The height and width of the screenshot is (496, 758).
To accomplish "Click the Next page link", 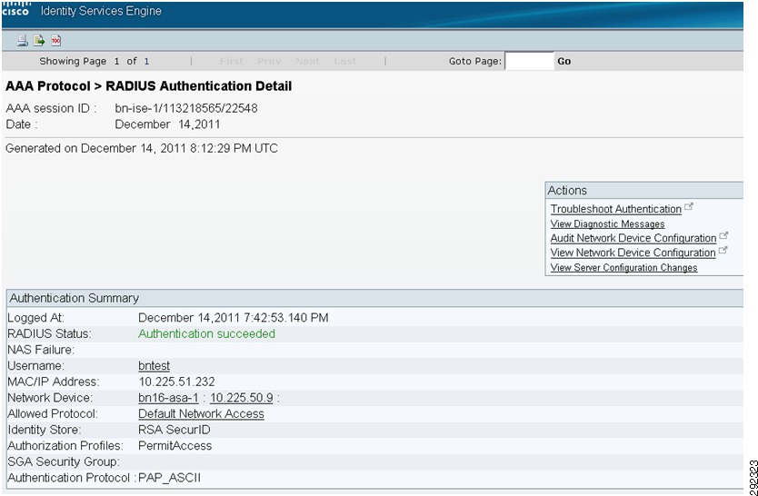I will click(x=307, y=62).
